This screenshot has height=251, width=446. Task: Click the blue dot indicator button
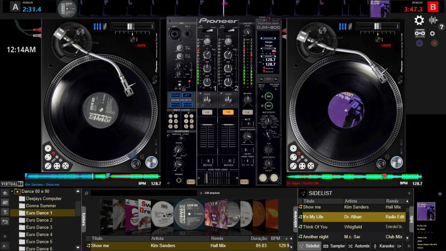419,43
